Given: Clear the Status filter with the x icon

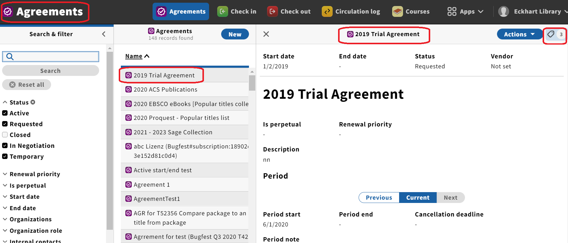Looking at the screenshot, I should (x=33, y=102).
